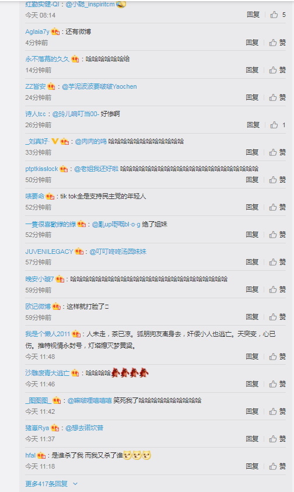Open mentioned user @想去诺坎普
This screenshot has height=492, width=294.
coord(85,428)
